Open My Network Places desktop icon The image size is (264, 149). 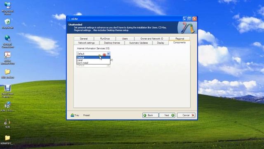click(7, 8)
